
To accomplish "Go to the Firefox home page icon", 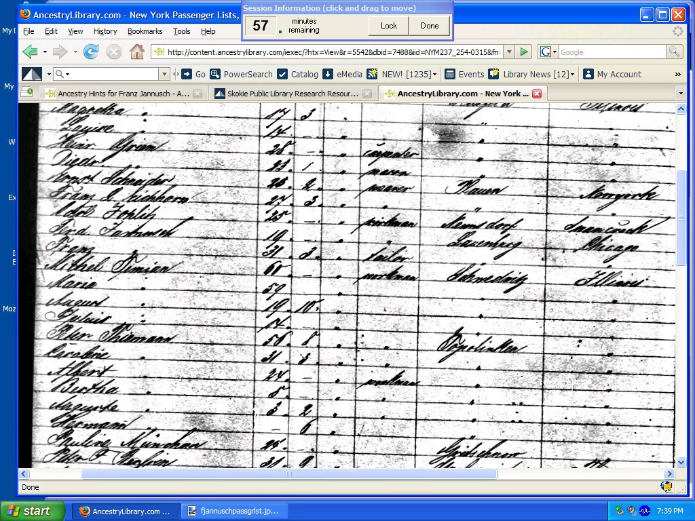I will coord(137,52).
